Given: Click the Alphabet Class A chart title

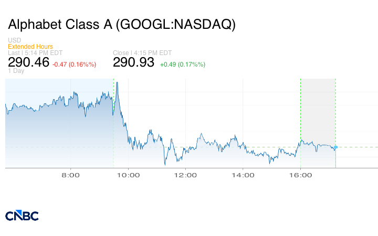Looking at the screenshot, I should coord(122,25).
